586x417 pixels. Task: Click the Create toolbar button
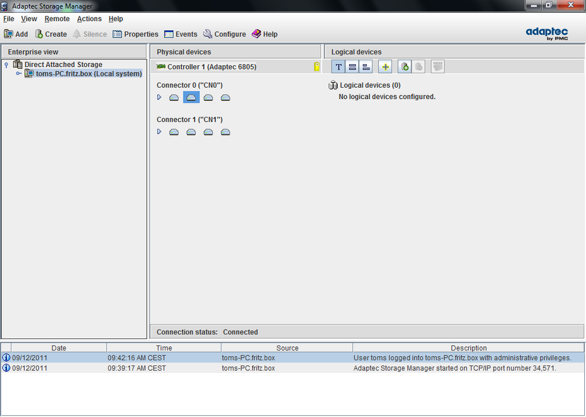click(x=51, y=34)
